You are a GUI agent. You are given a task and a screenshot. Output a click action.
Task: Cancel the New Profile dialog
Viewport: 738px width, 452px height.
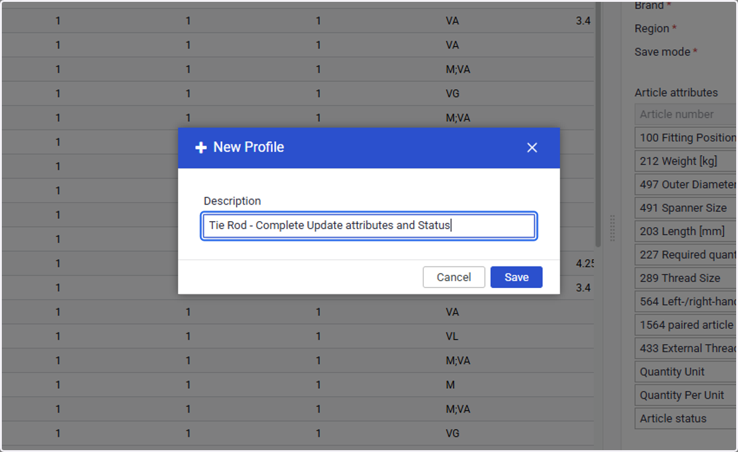click(x=454, y=277)
